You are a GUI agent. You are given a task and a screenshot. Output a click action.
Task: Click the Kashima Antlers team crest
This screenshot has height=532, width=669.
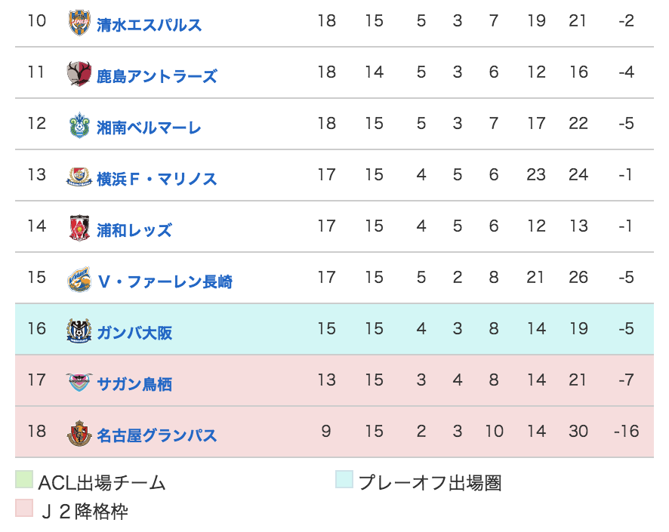point(79,73)
